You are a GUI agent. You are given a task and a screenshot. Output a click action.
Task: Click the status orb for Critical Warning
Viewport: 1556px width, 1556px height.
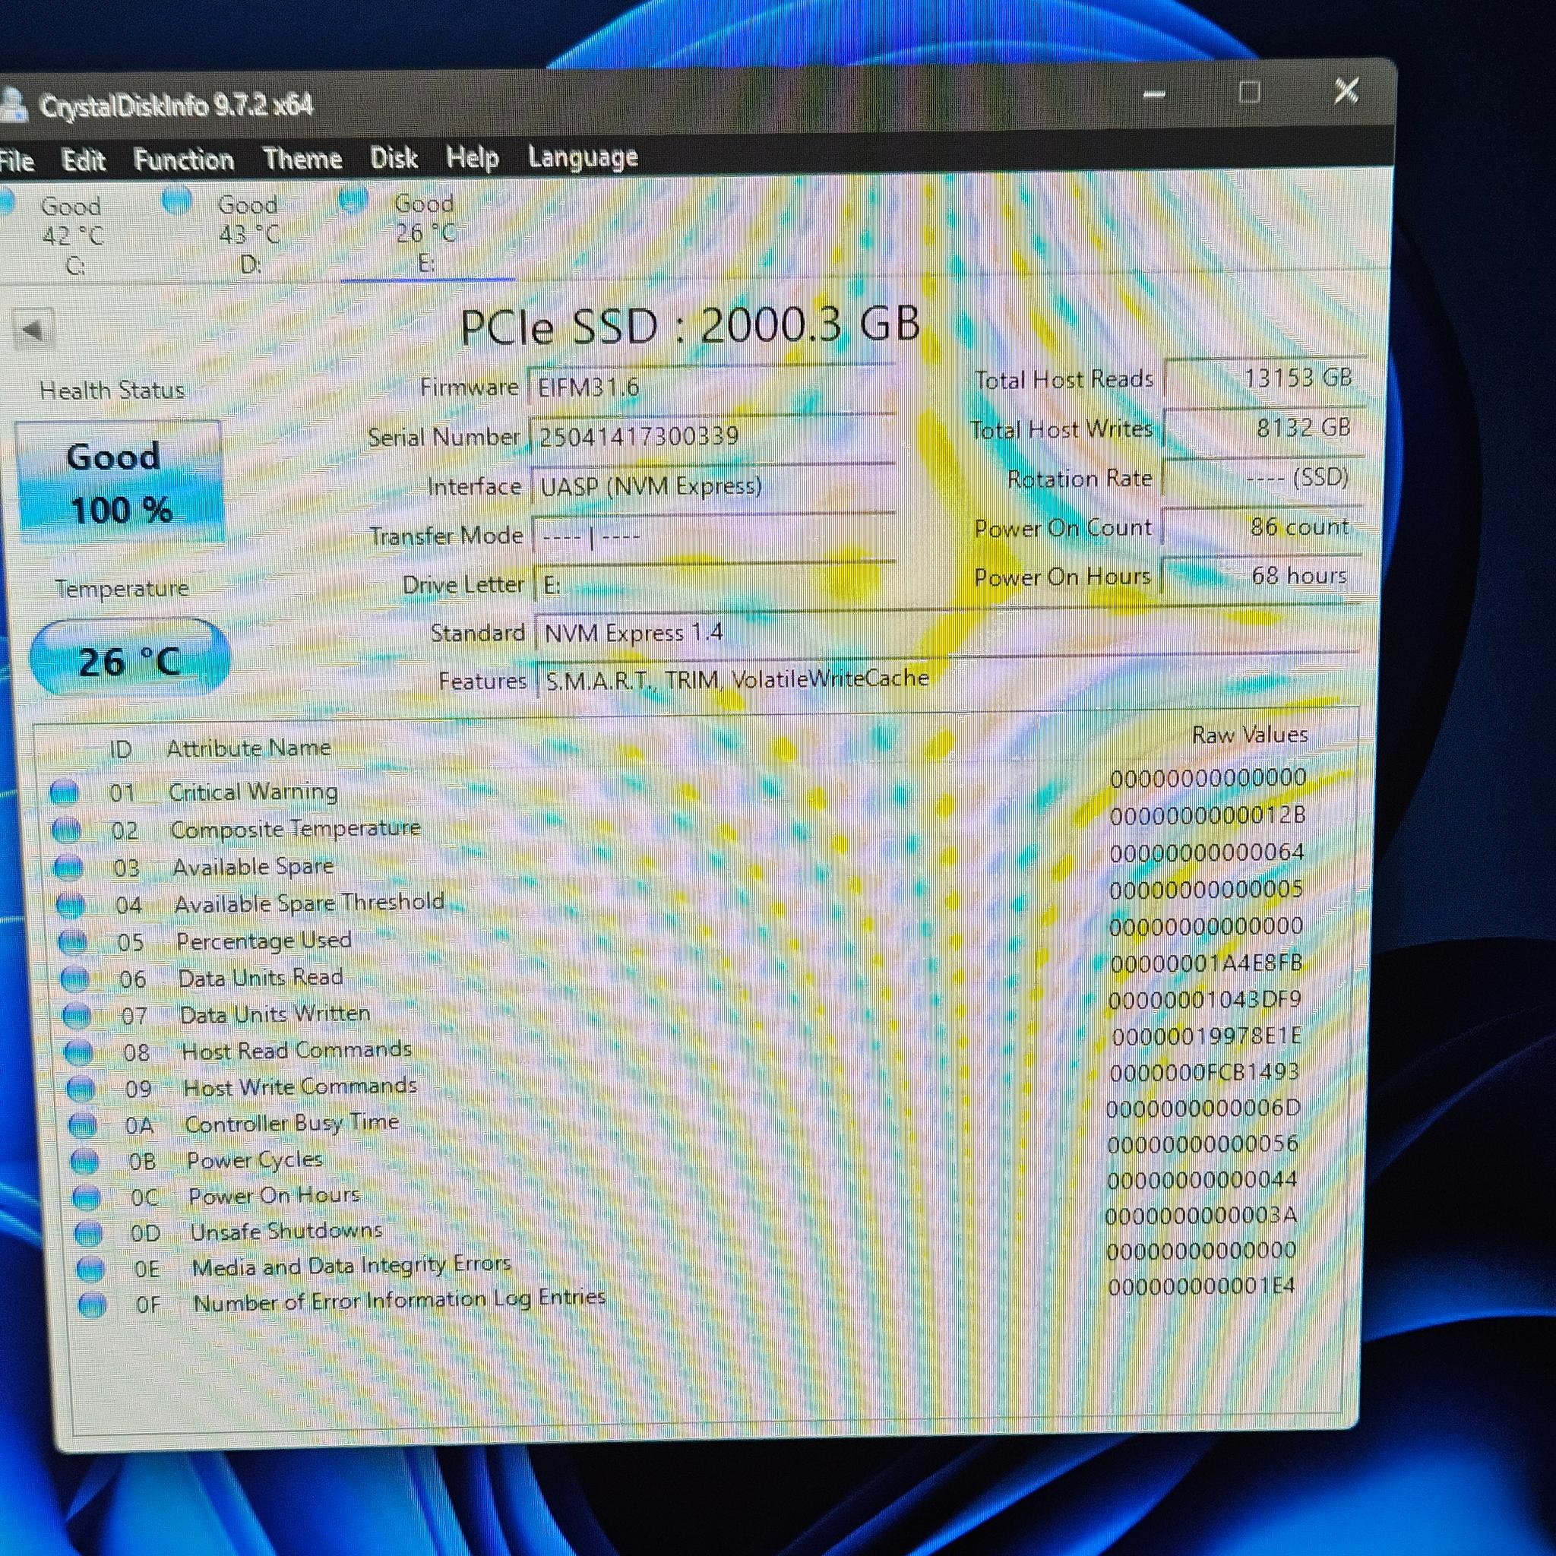coord(65,792)
